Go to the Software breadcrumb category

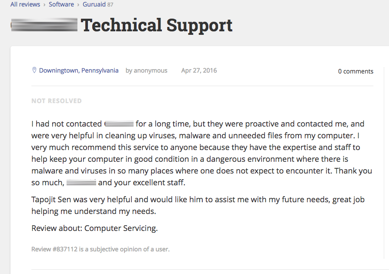61,4
